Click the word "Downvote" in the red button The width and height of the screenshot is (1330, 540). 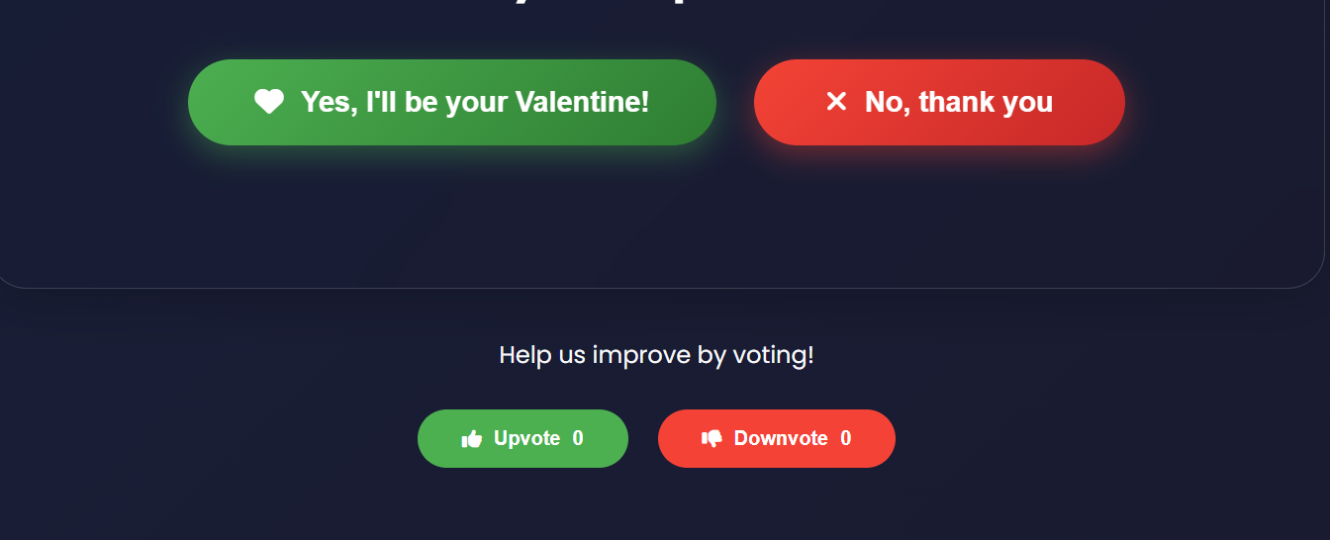[x=781, y=438]
